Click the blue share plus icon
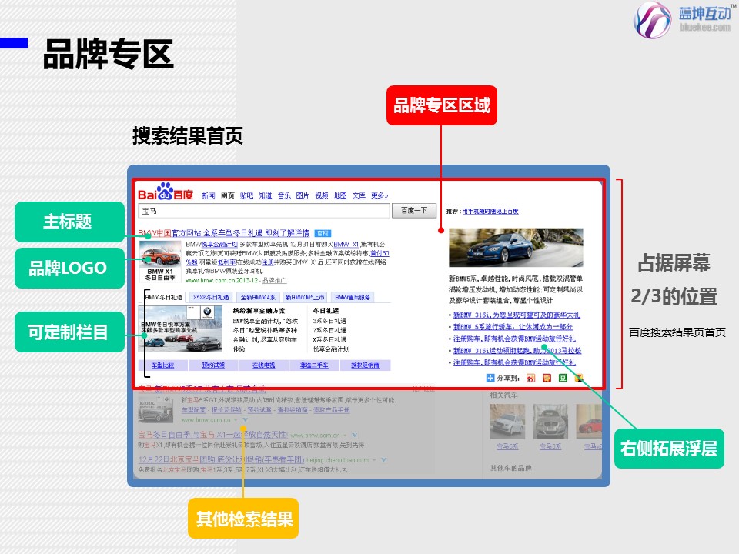Image resolution: width=739 pixels, height=554 pixels. (491, 378)
